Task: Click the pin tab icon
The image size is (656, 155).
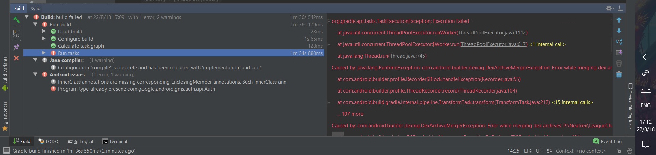Action: [16, 47]
